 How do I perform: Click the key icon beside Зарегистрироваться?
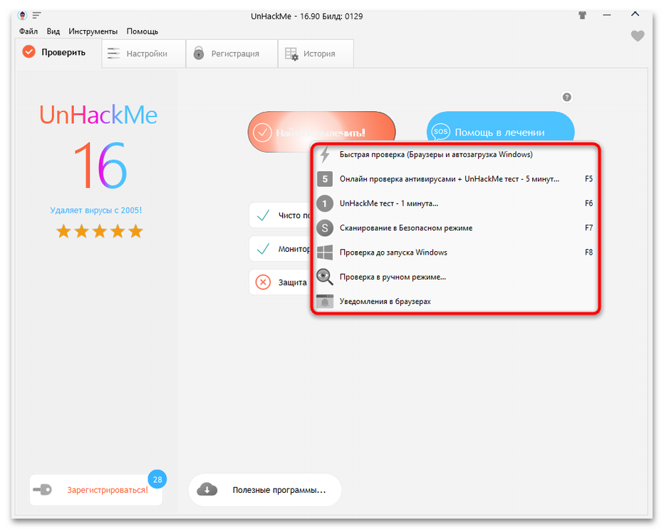point(42,490)
